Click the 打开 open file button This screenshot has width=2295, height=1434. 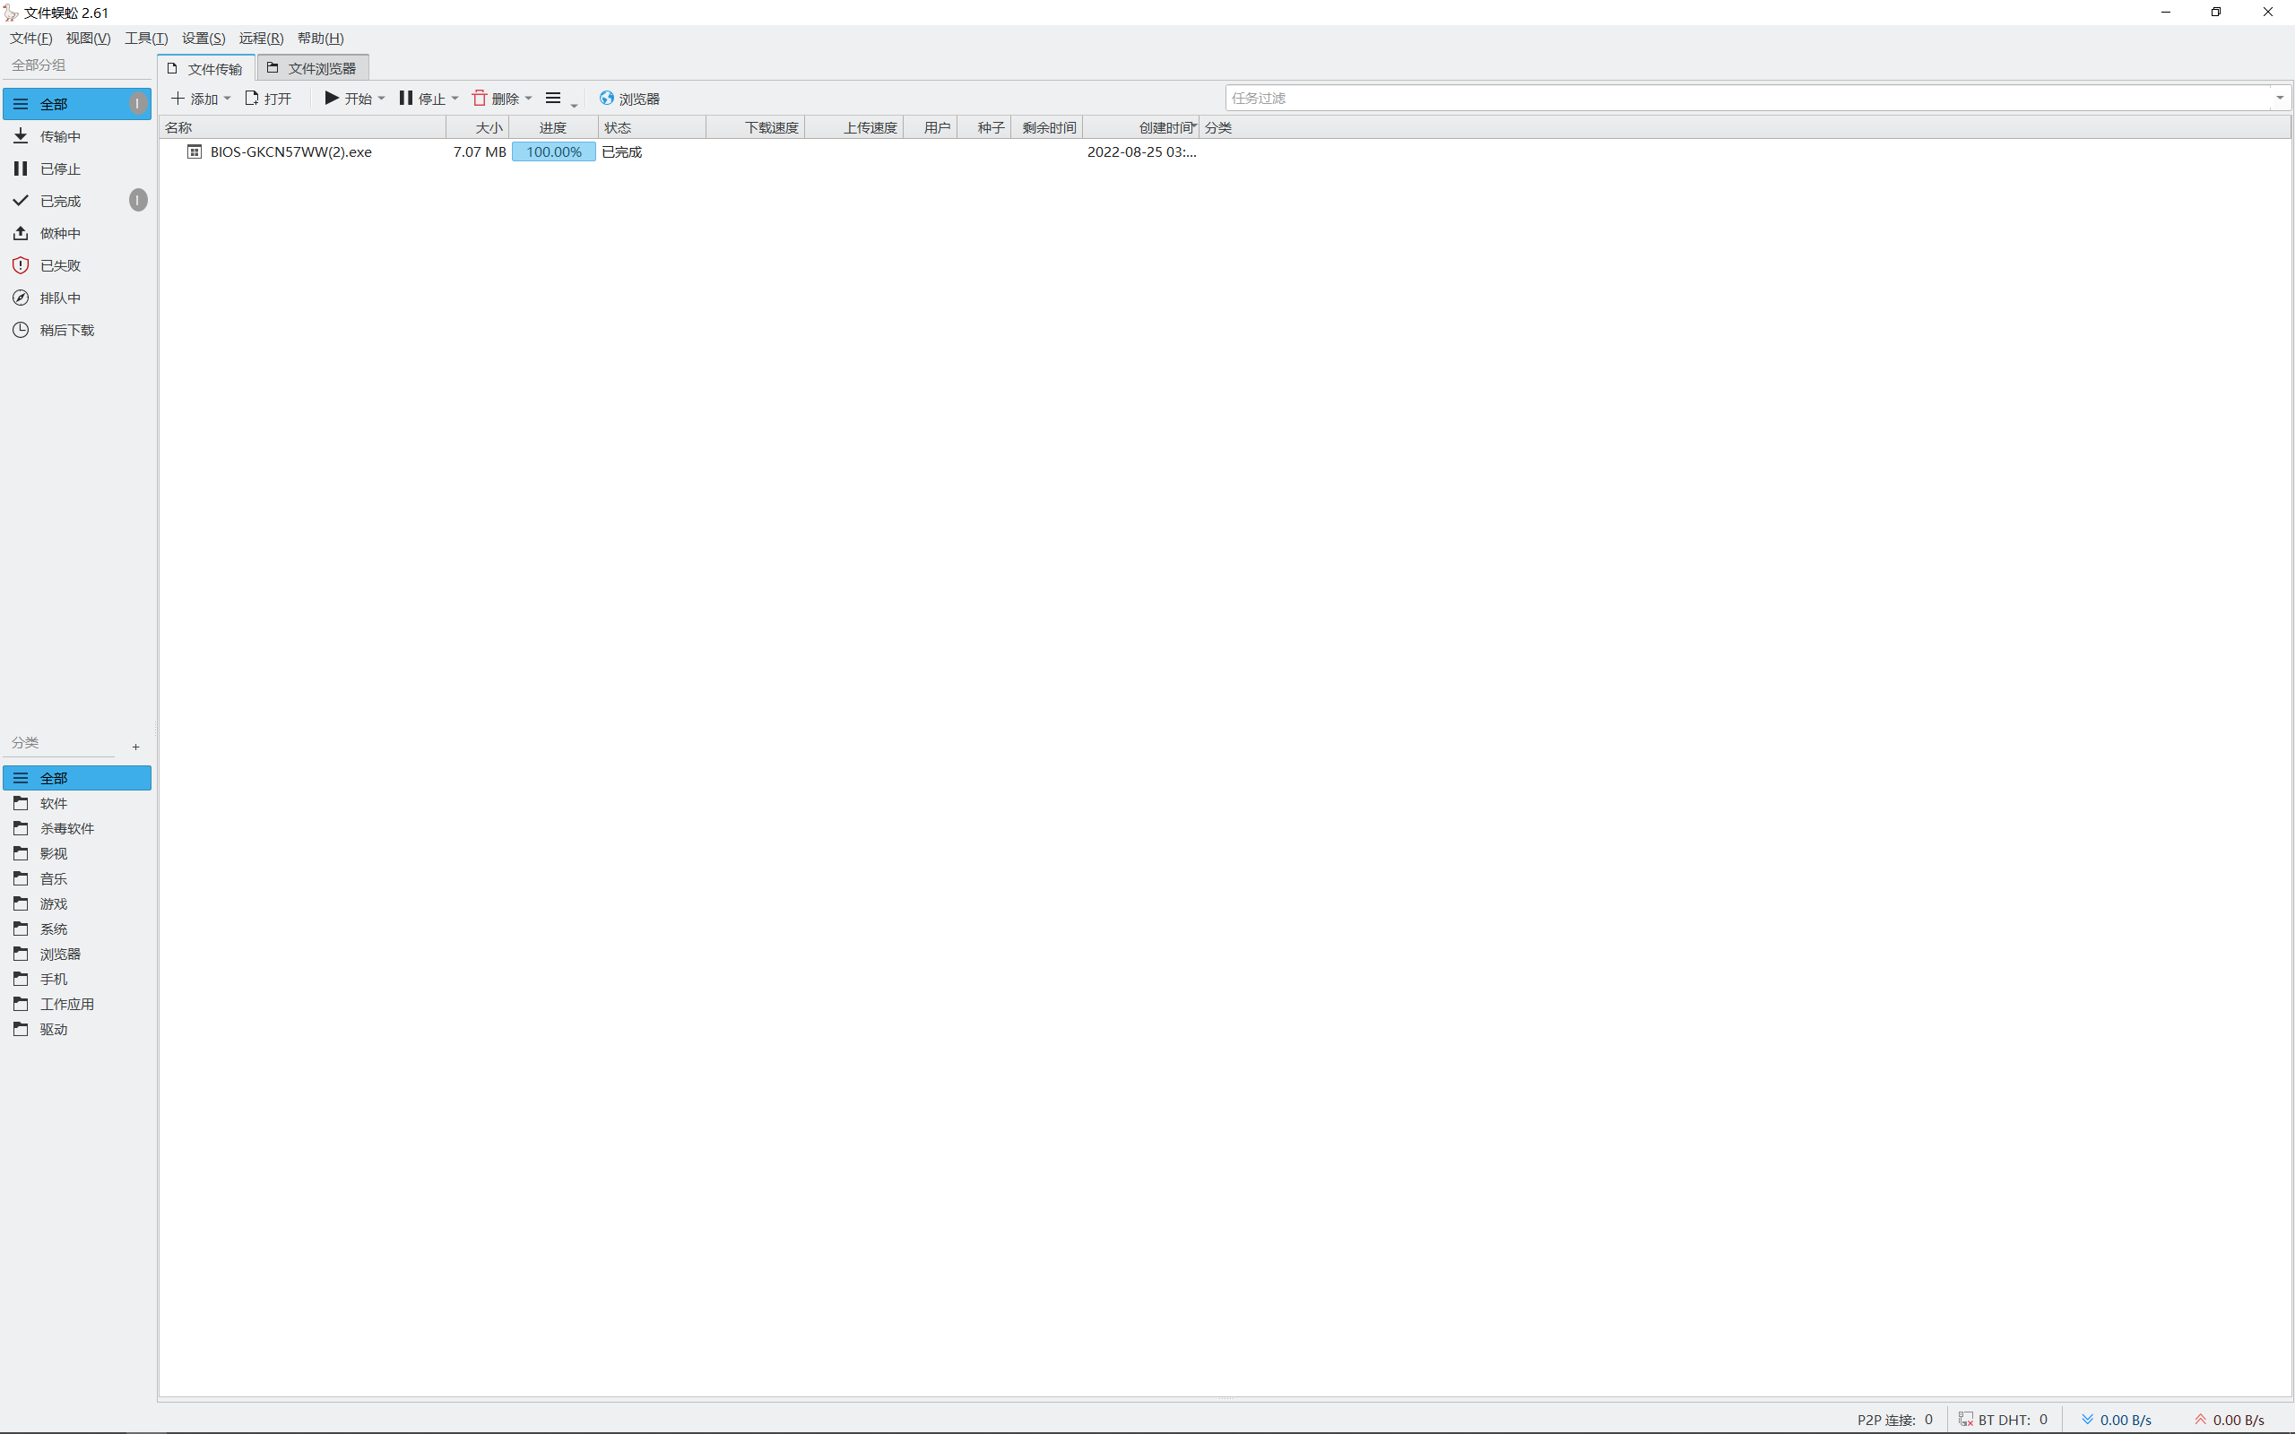(x=268, y=99)
